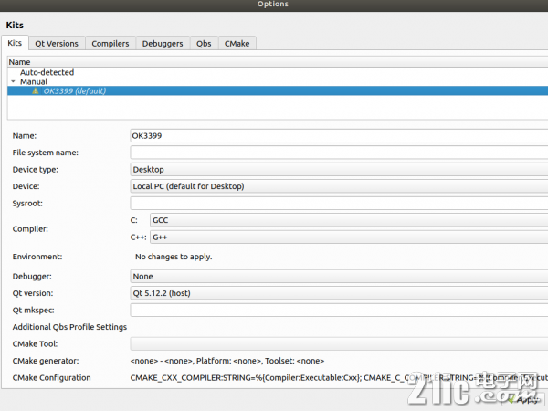This screenshot has width=548, height=411.
Task: Edit the kit Name field containing OK3399
Action: 339,135
